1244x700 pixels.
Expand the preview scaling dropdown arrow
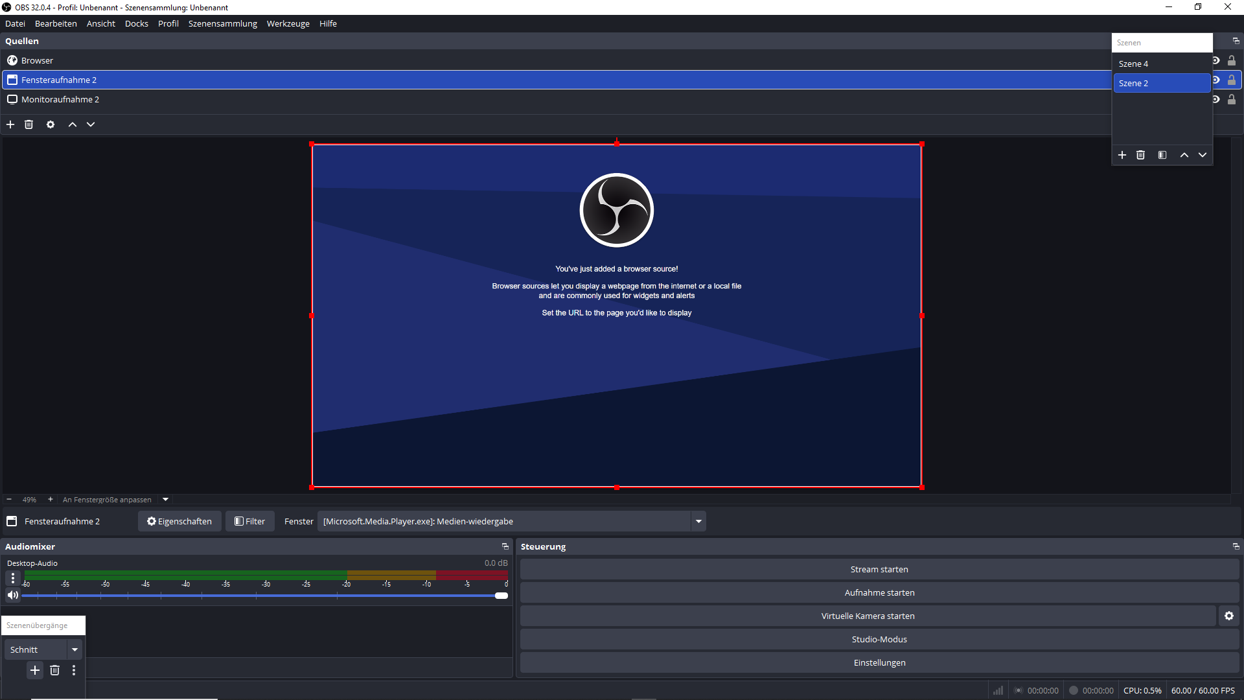tap(166, 499)
